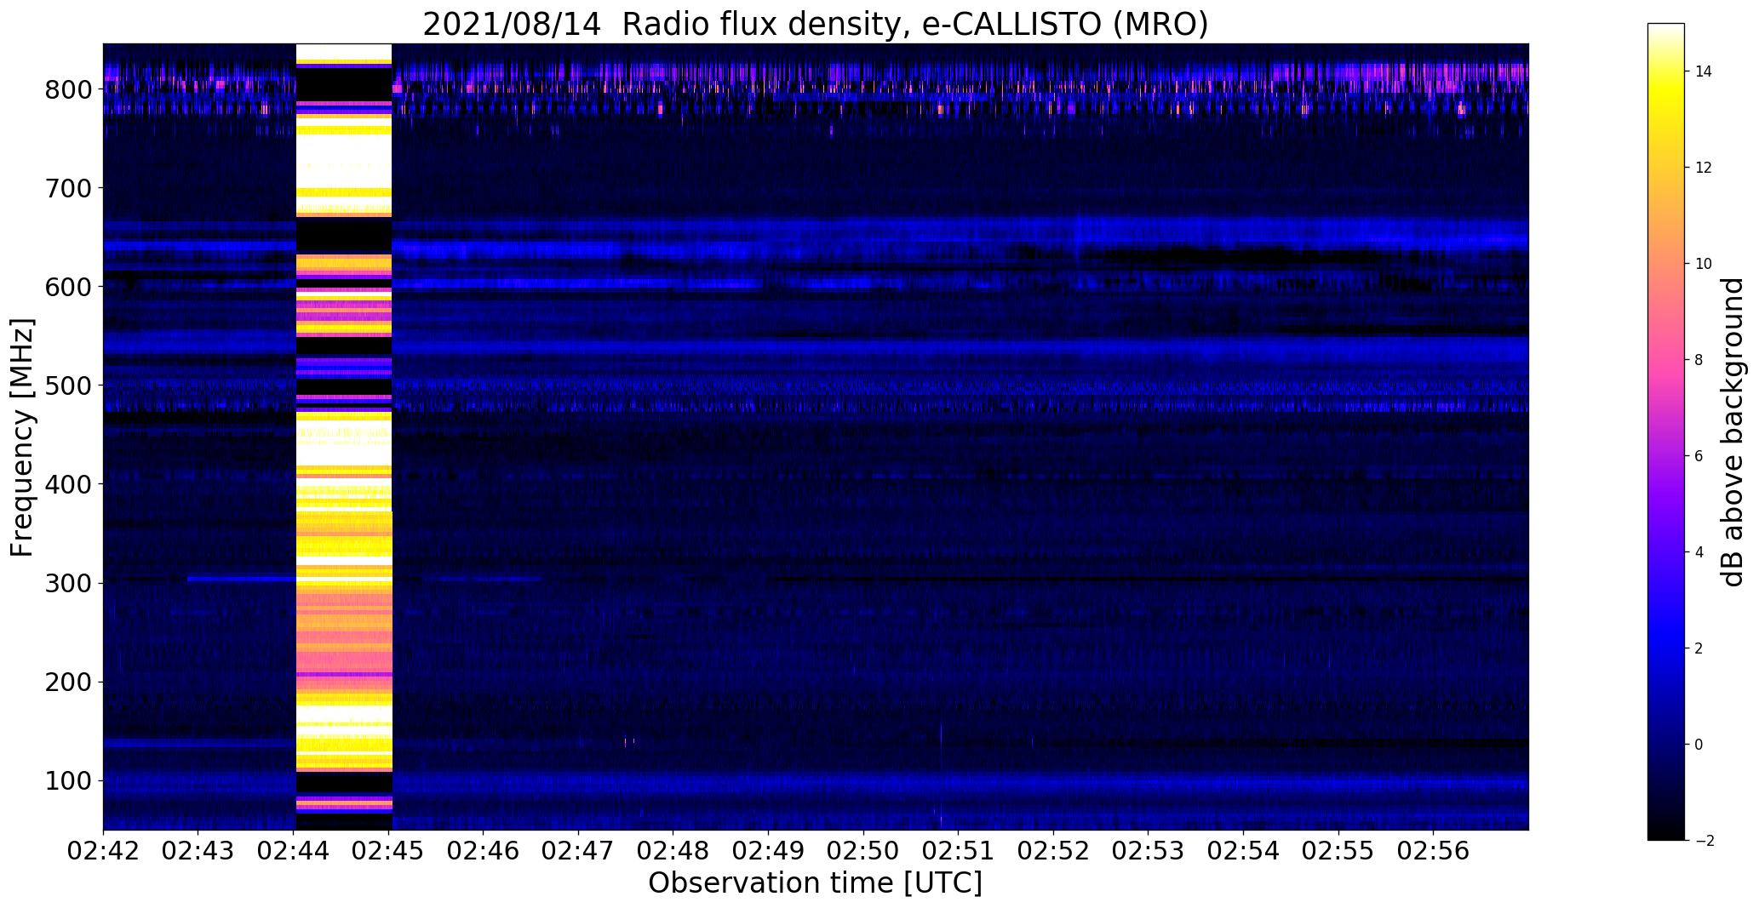Click the colorbar tick label 6
Viewport: 1759px width, 908px height.
point(1699,456)
